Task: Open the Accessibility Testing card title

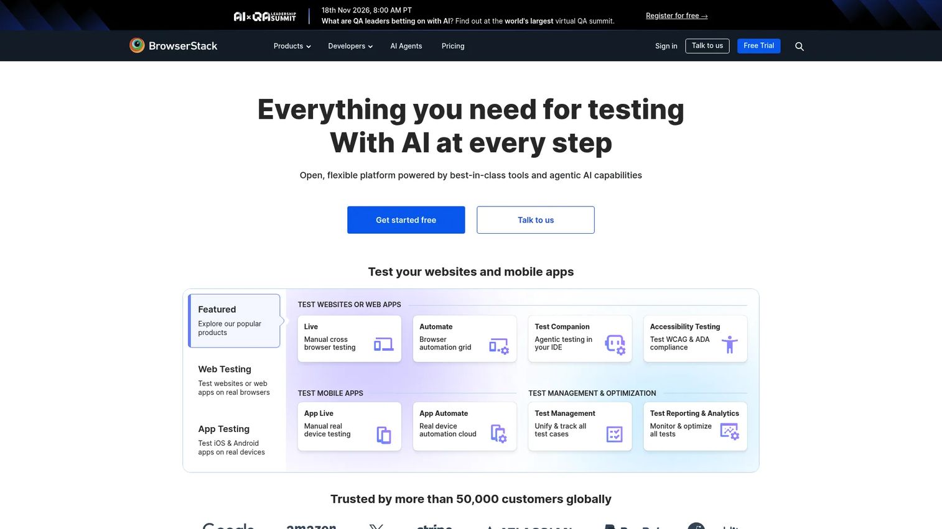Action: [x=685, y=326]
